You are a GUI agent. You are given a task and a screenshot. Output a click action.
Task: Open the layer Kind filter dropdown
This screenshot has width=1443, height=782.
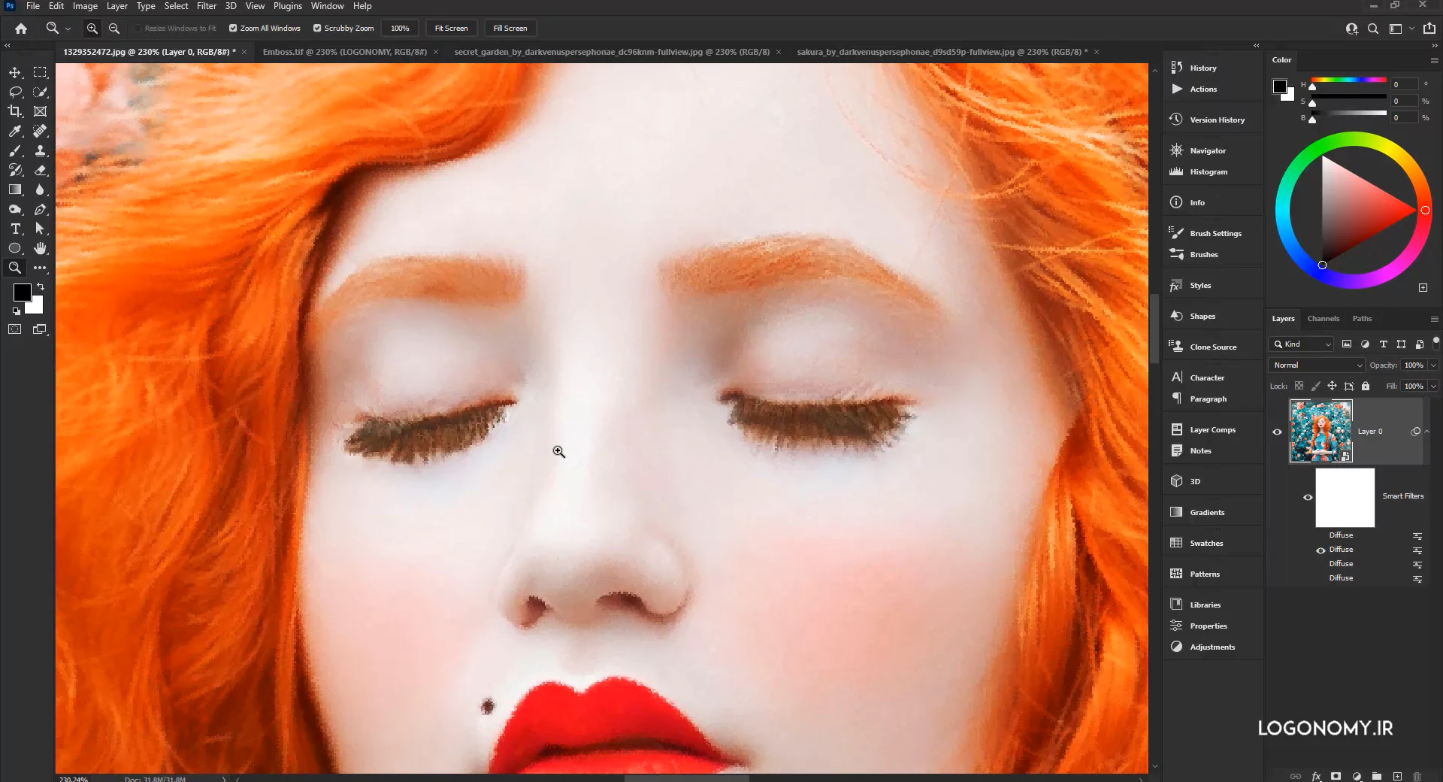pos(1301,344)
